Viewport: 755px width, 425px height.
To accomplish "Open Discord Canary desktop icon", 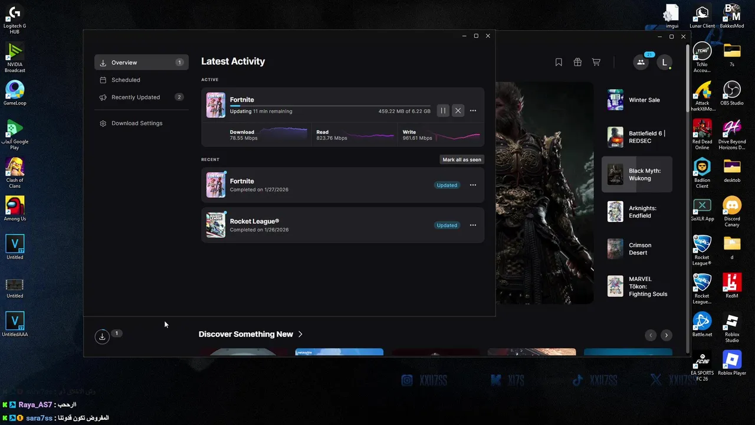I will [732, 211].
